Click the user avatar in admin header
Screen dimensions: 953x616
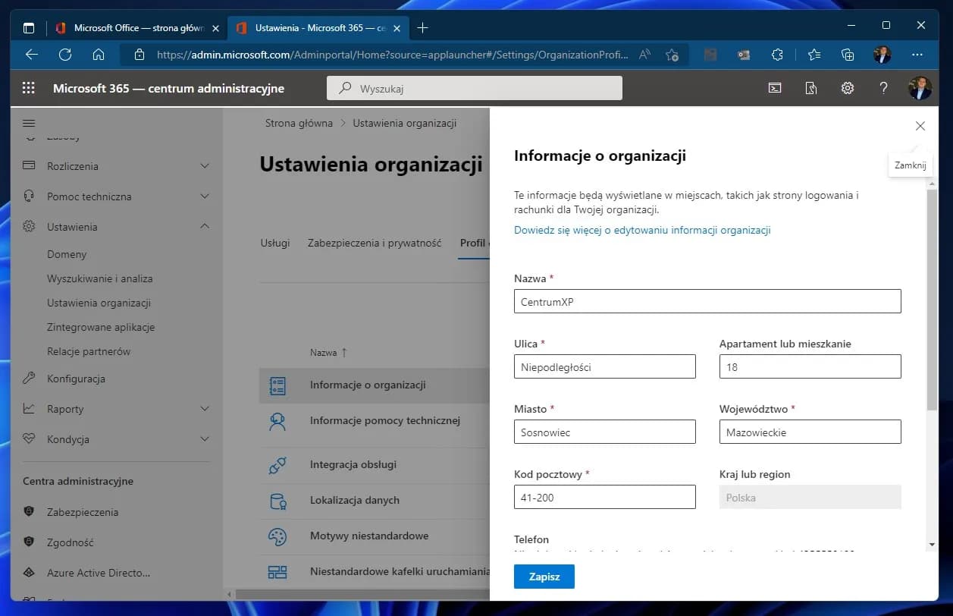pos(920,87)
